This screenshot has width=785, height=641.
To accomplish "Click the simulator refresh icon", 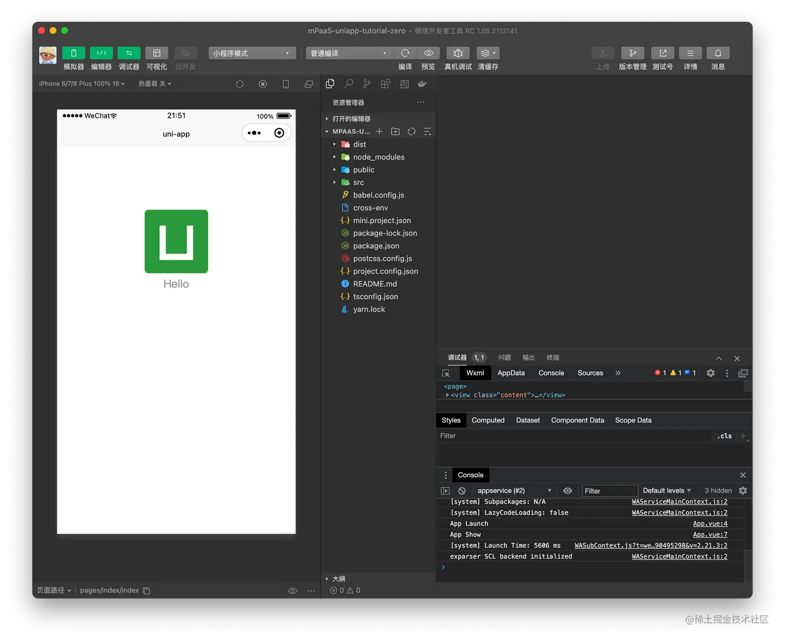I will pyautogui.click(x=240, y=84).
